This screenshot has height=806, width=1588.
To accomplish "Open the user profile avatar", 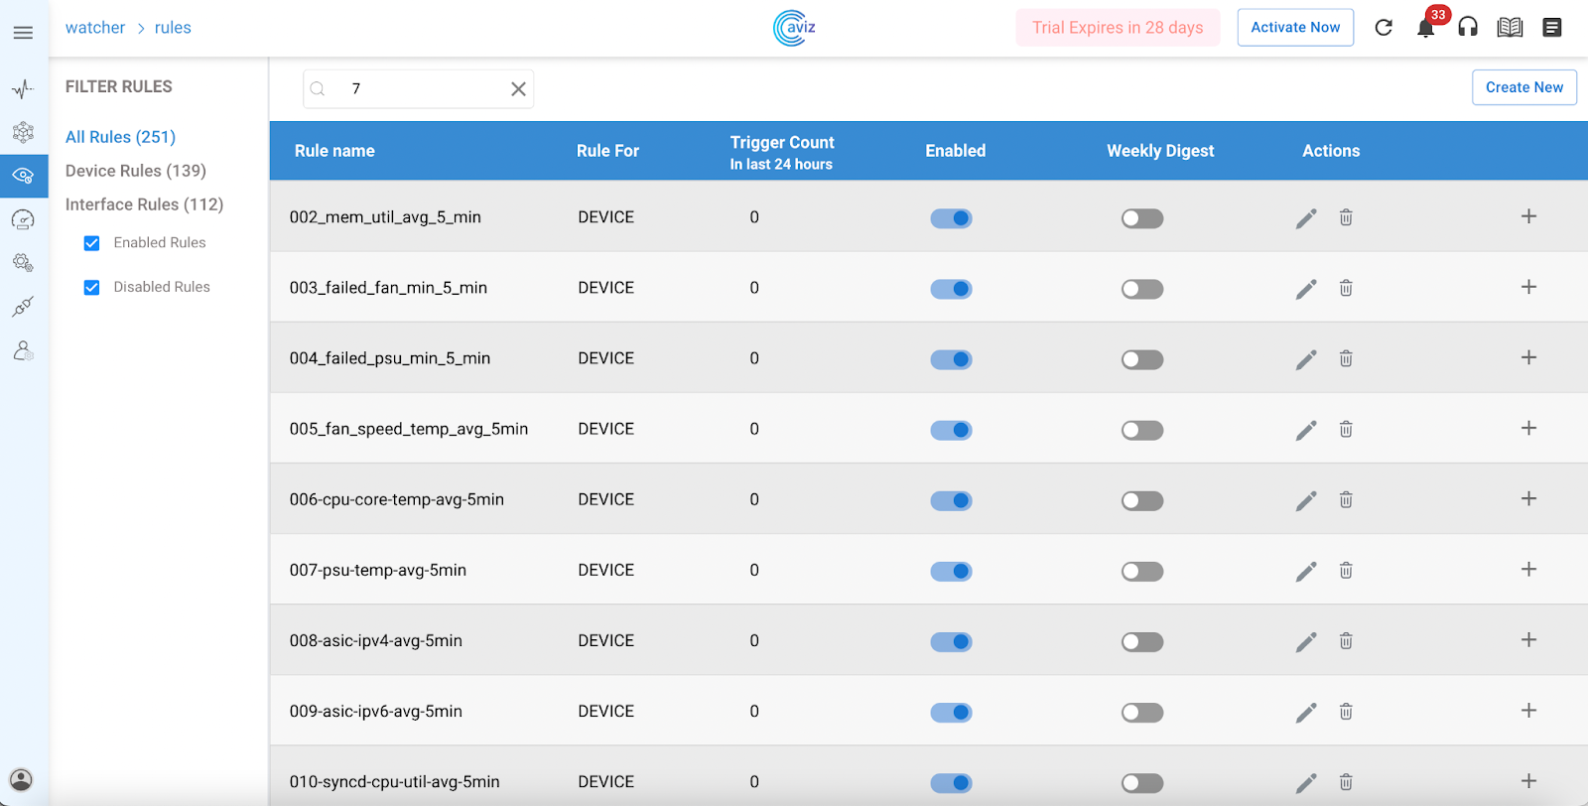I will pyautogui.click(x=21, y=779).
